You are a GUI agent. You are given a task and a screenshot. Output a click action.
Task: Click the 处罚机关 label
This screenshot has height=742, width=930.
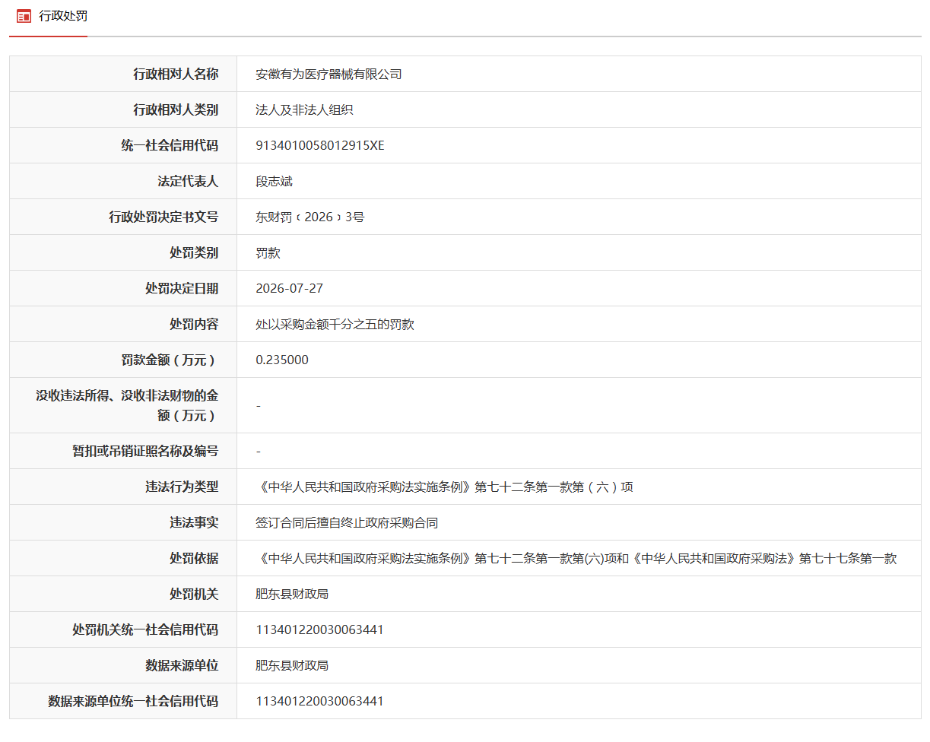[x=194, y=594]
